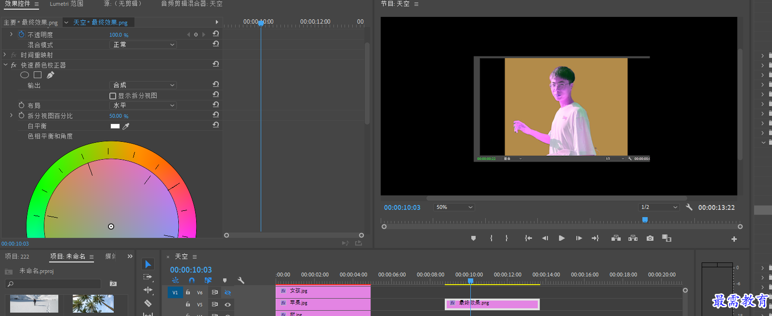Open the 布局 dropdown set to 水平
772x316 pixels.
pos(143,105)
